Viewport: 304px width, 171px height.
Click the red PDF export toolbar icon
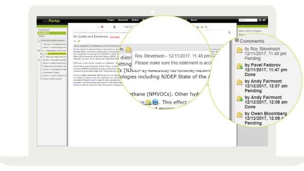click(102, 27)
